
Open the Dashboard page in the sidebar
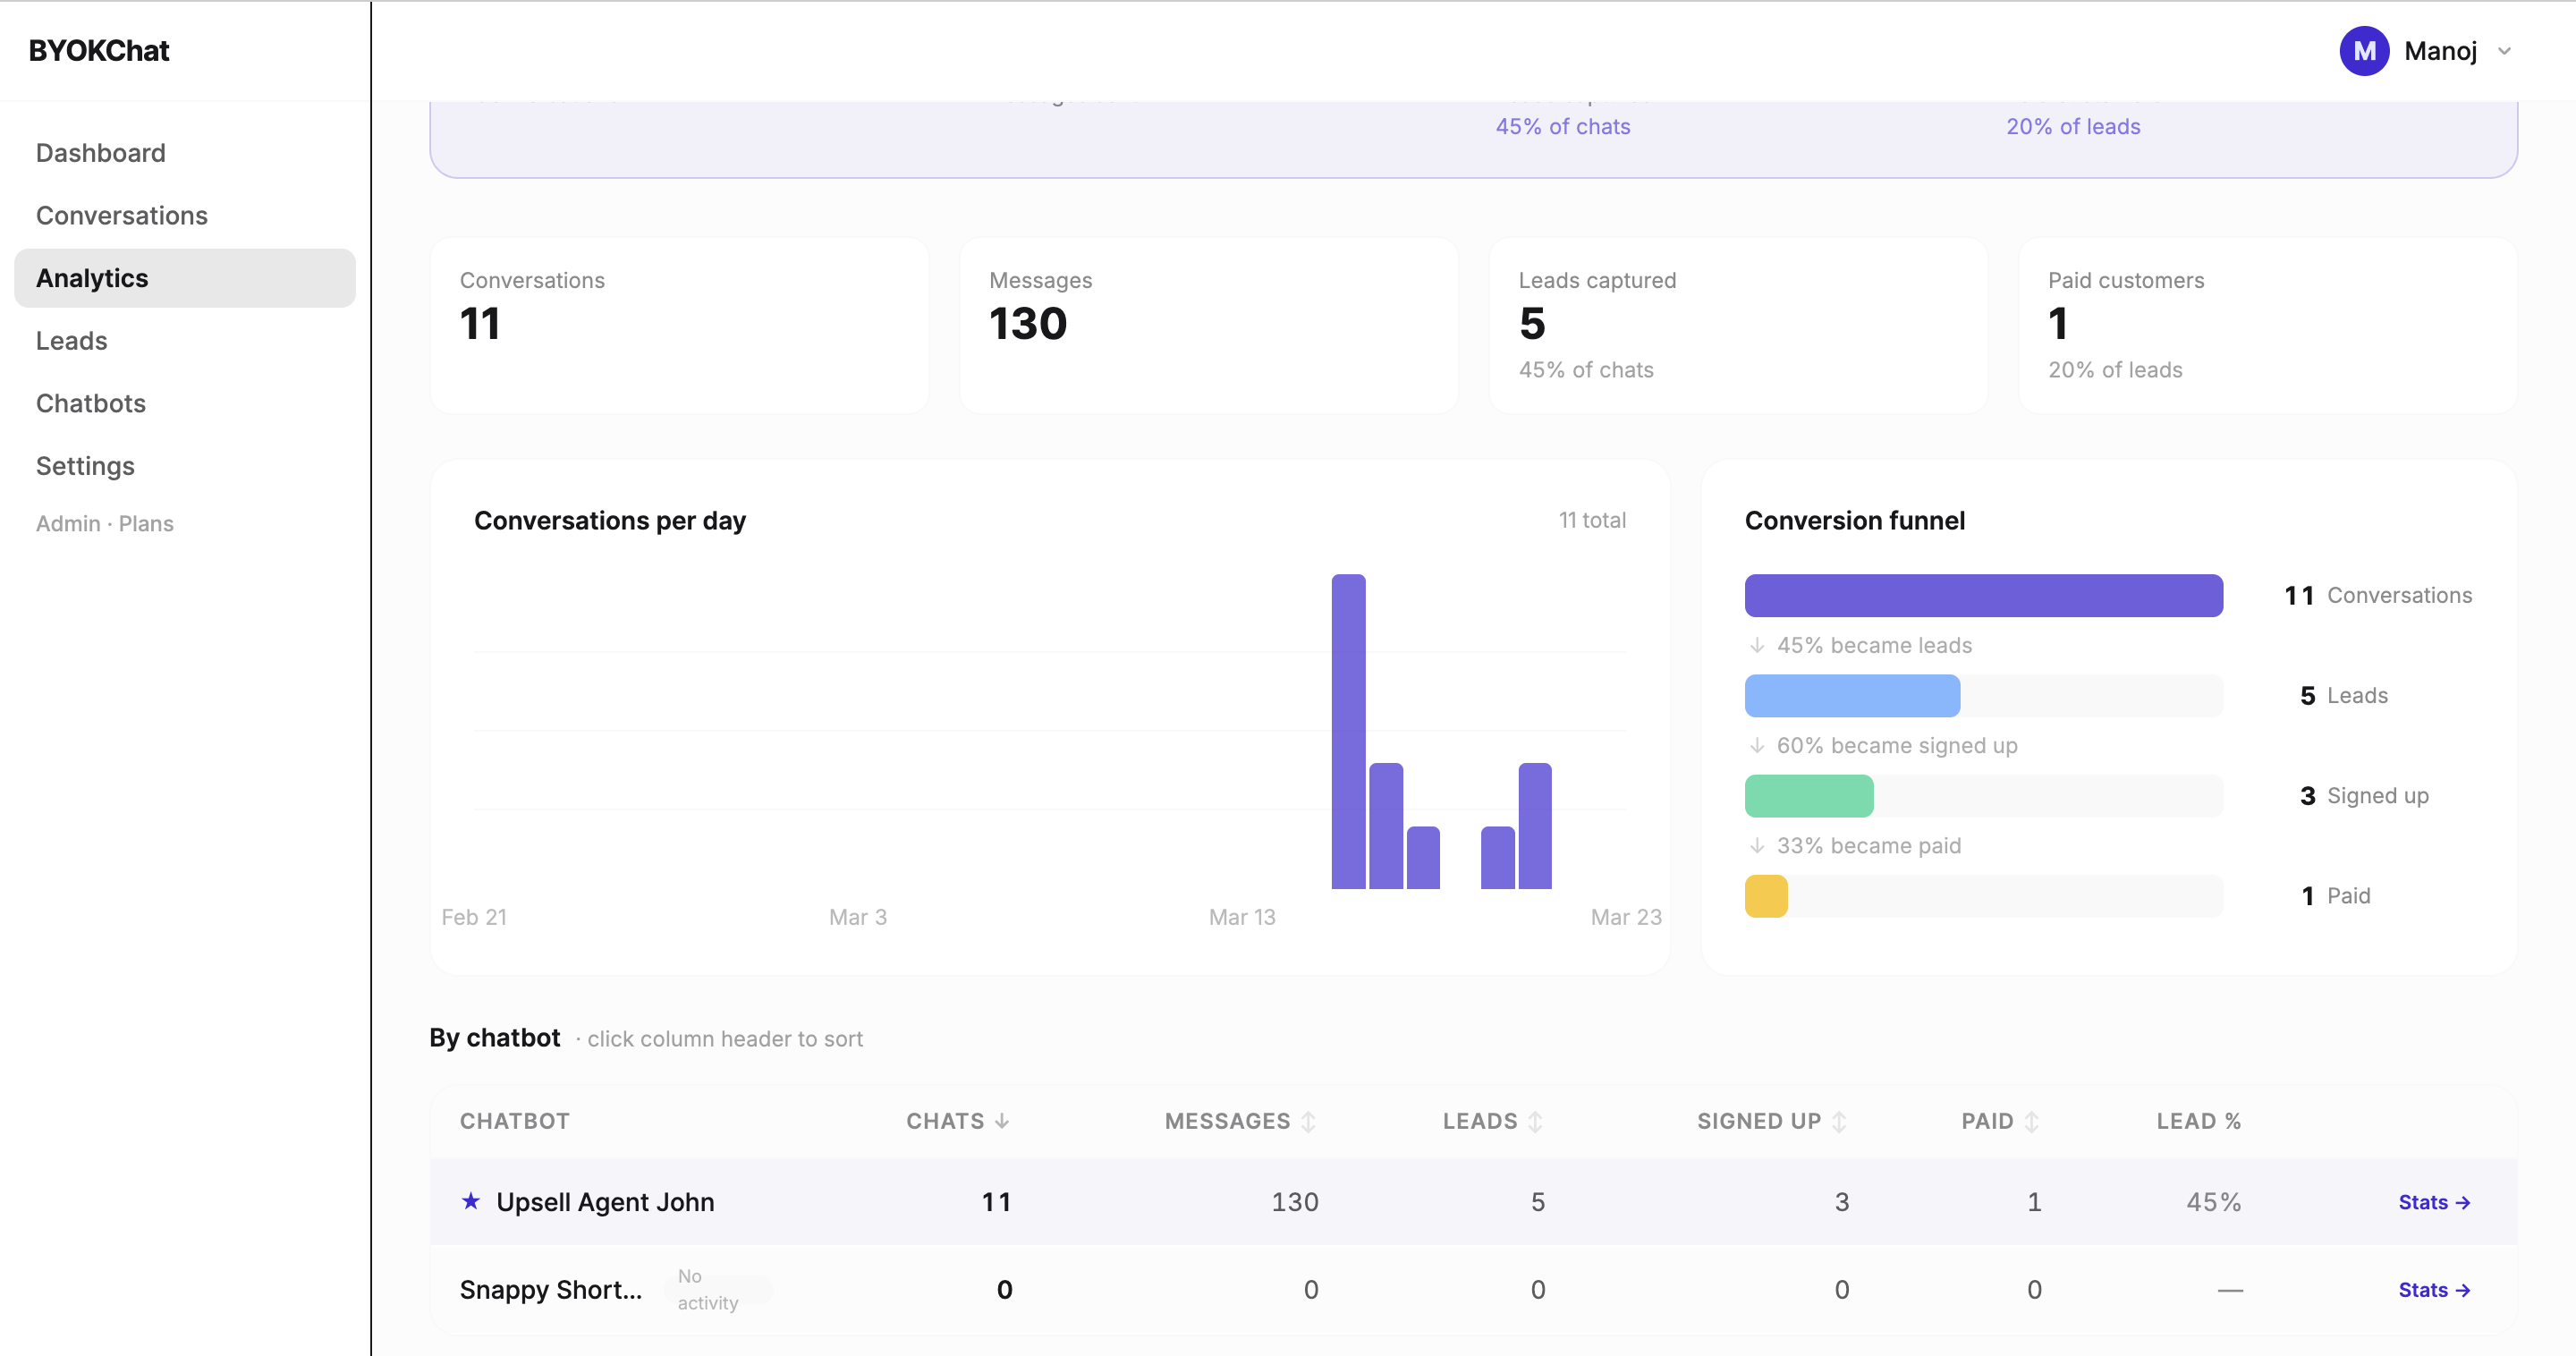[101, 153]
